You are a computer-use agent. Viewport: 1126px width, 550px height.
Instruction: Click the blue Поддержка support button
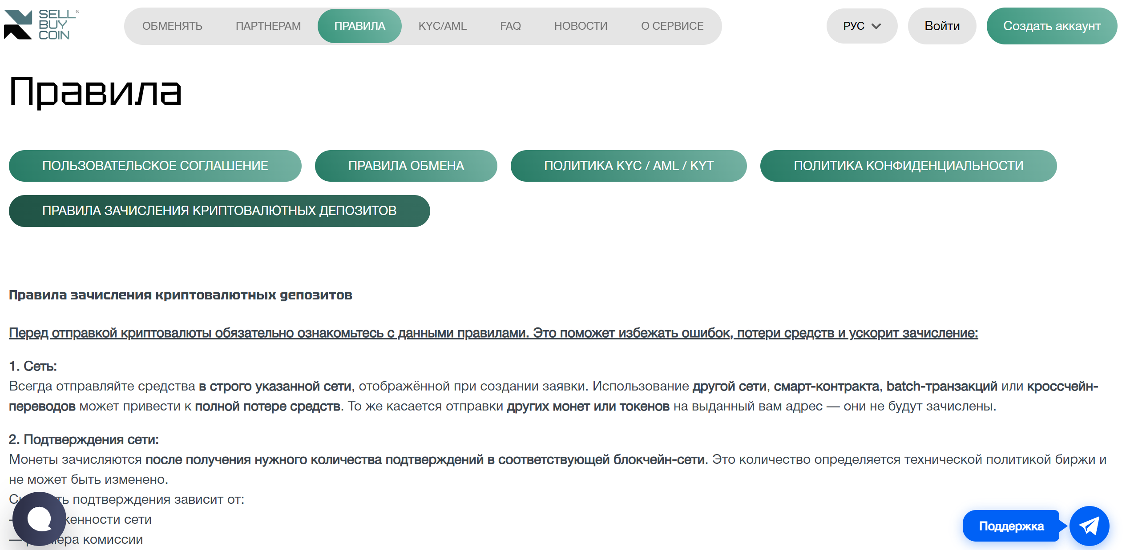[1011, 526]
